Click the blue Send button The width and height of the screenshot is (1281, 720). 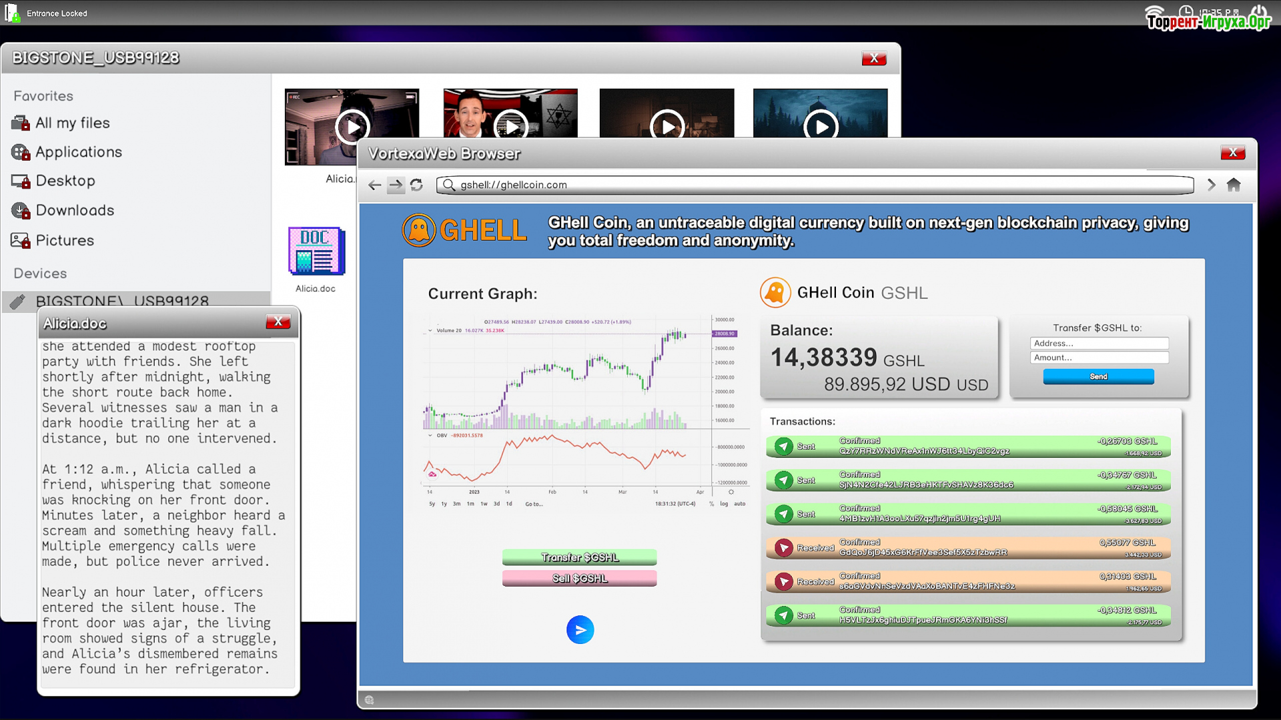[1098, 376]
